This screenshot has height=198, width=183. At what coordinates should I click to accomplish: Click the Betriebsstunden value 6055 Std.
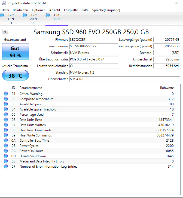click(167, 66)
